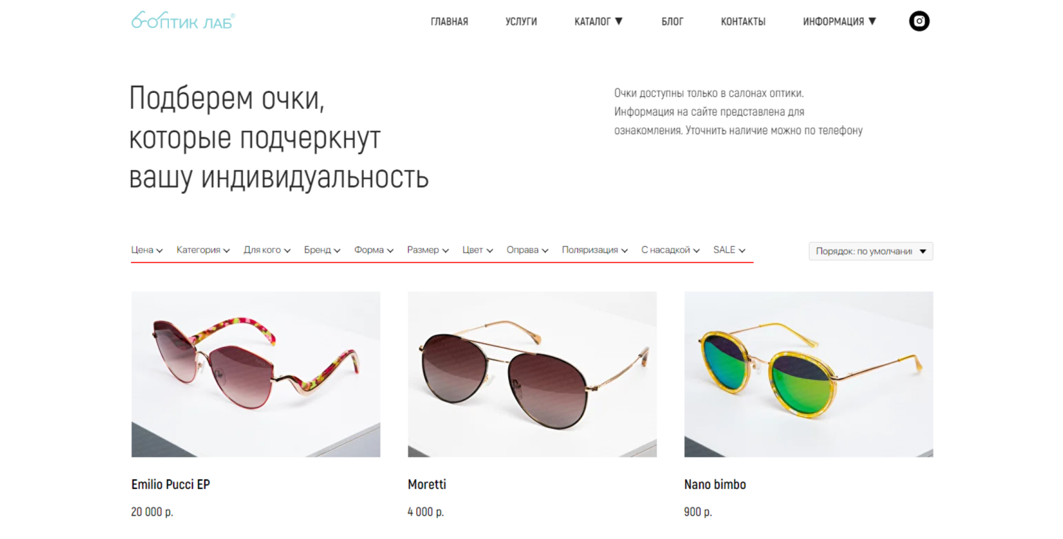Expand the Каталог menu
Image resolution: width=1063 pixels, height=539 pixels.
click(599, 21)
